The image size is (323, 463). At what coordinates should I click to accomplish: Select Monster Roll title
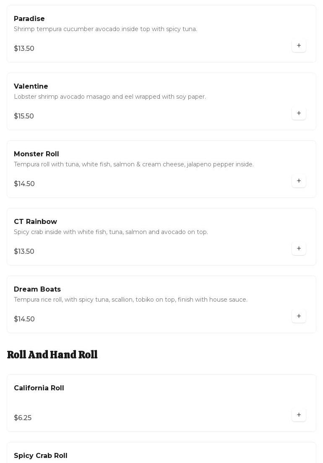(36, 154)
